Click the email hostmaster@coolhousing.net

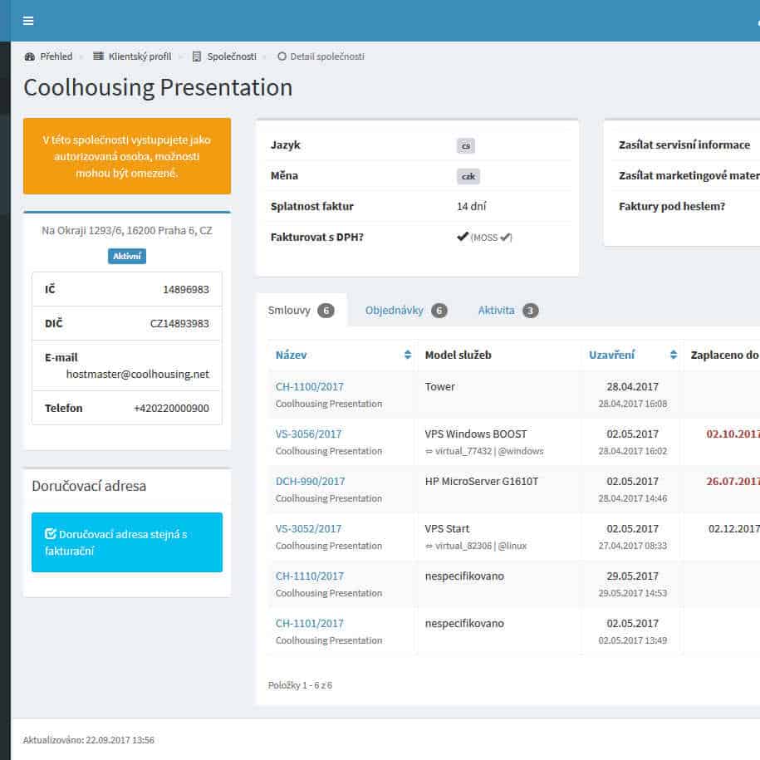(138, 374)
